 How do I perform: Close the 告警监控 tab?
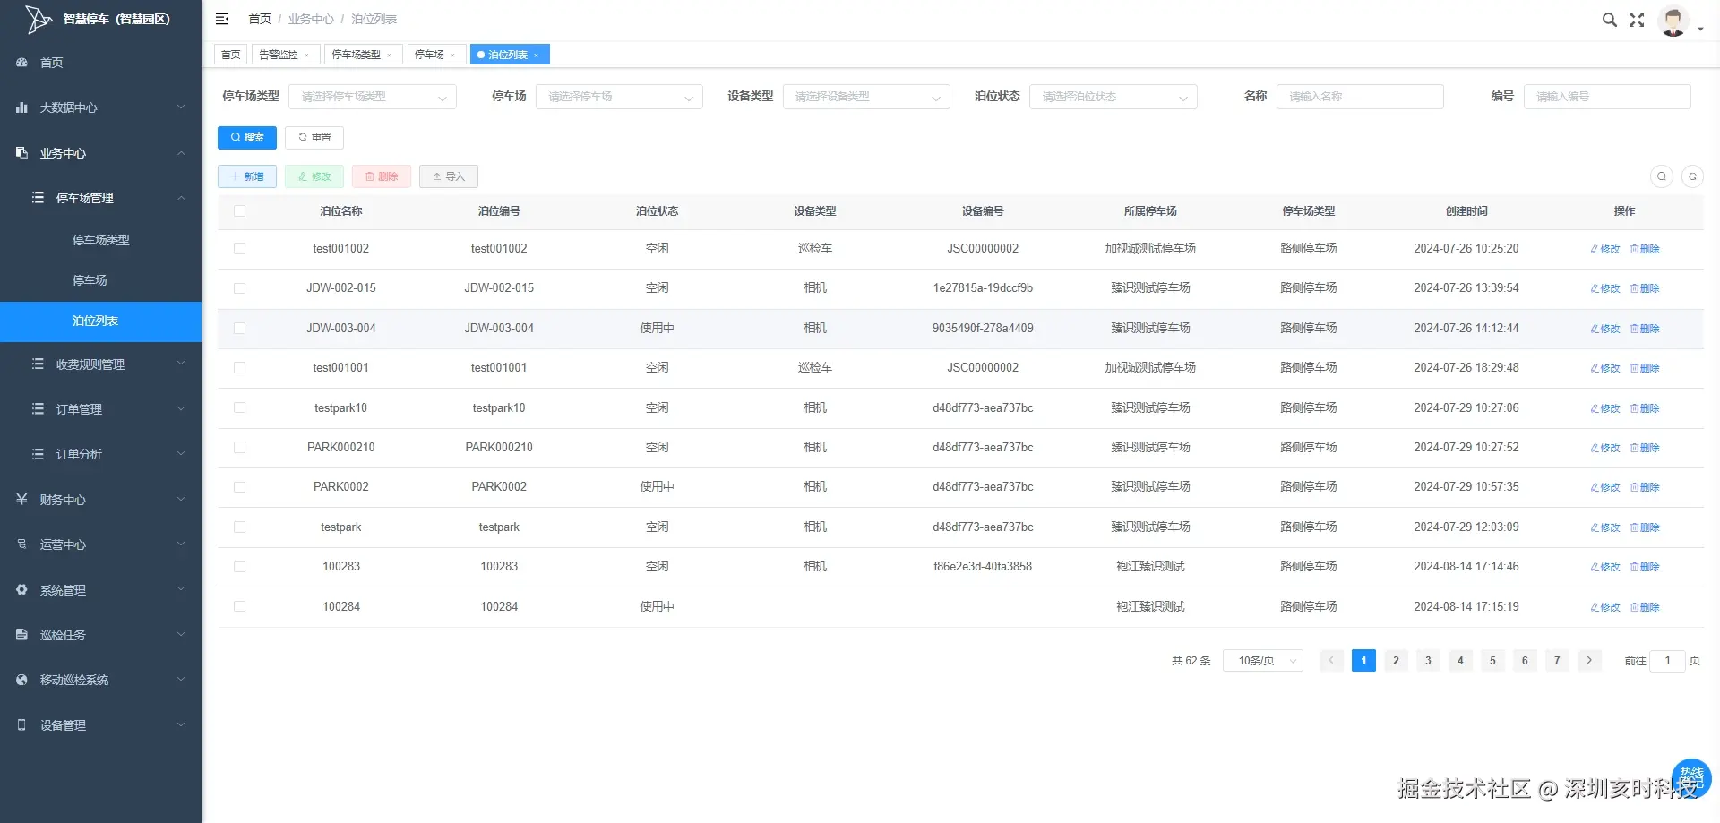pyautogui.click(x=306, y=56)
